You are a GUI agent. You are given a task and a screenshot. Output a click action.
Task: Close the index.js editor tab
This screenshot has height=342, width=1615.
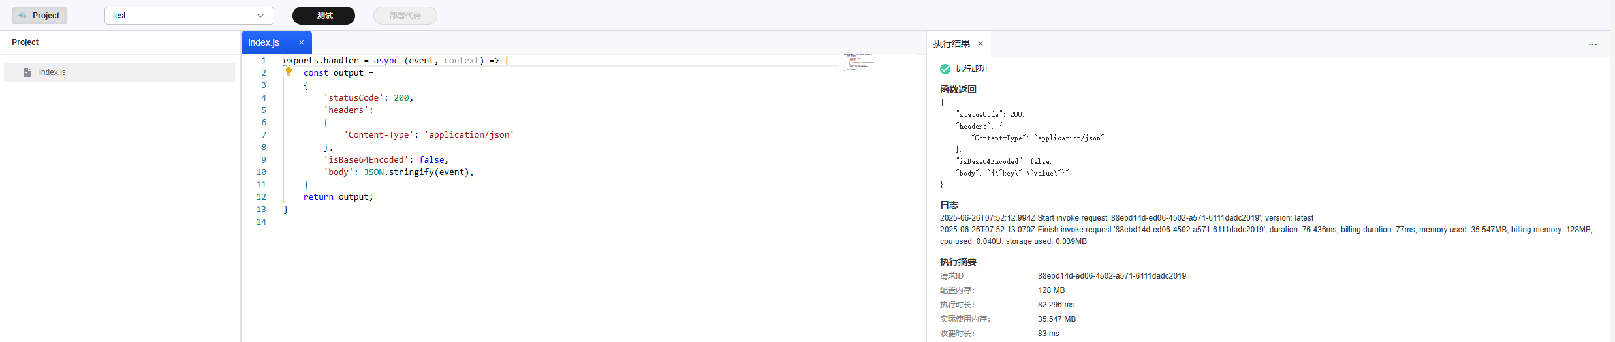point(302,42)
